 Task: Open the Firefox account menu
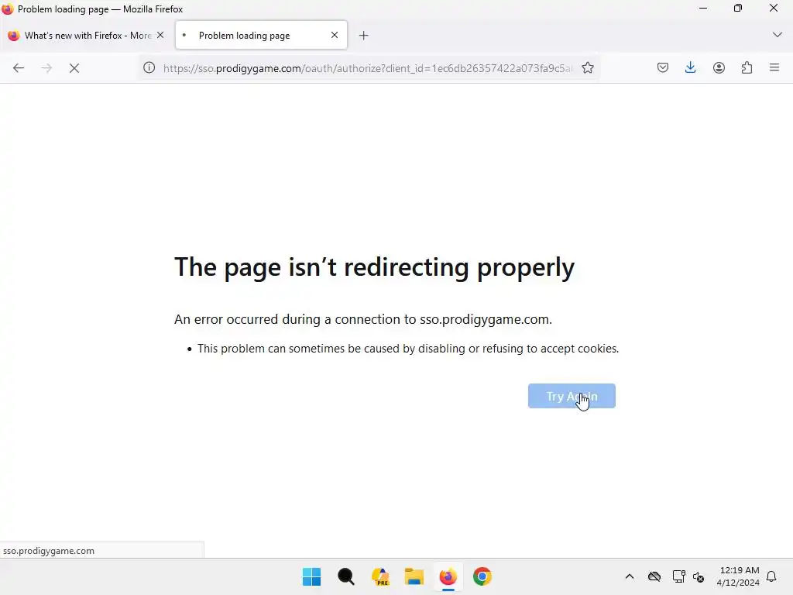719,68
